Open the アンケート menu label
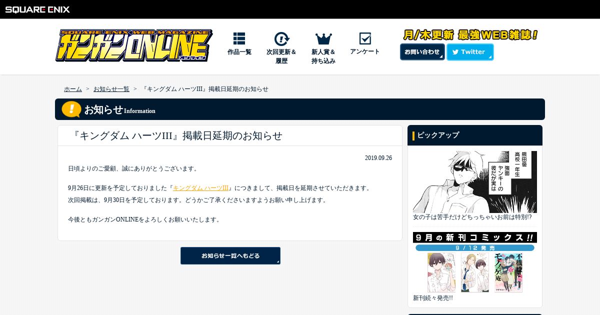The height and width of the screenshot is (315, 600). coord(365,51)
